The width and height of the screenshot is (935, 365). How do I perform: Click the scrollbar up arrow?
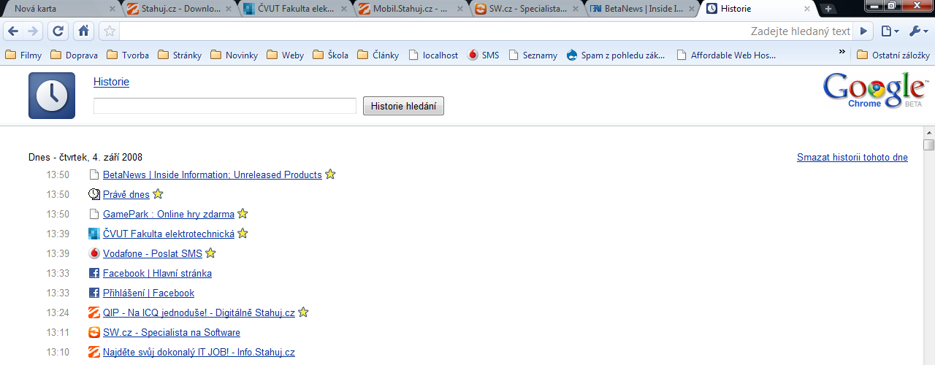(928, 132)
